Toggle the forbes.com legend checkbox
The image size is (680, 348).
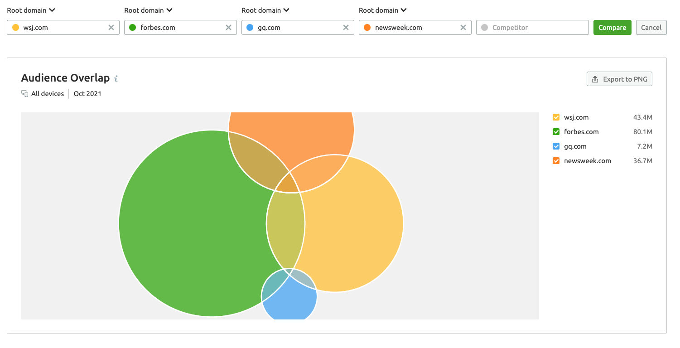pyautogui.click(x=556, y=132)
